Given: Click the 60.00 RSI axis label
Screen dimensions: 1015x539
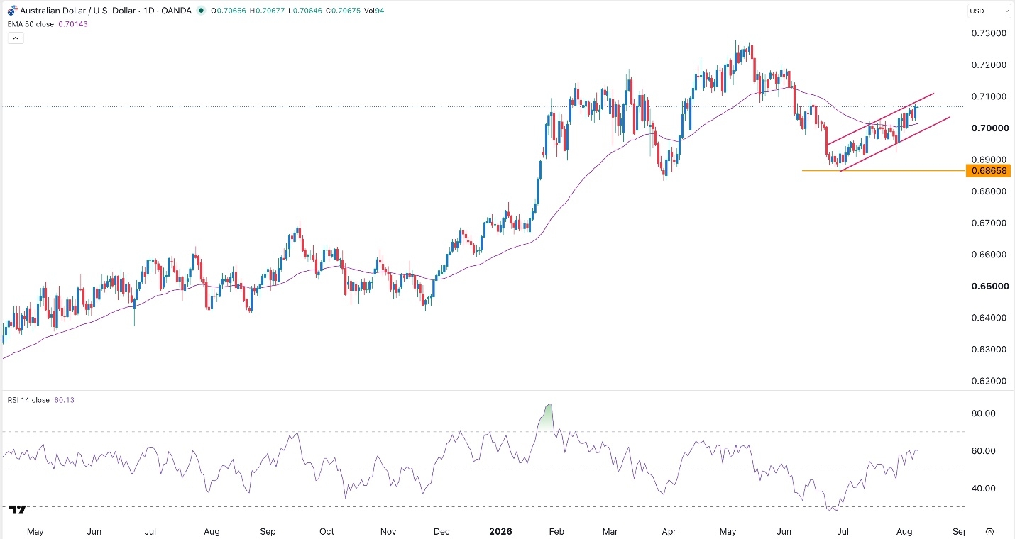Looking at the screenshot, I should (x=983, y=451).
